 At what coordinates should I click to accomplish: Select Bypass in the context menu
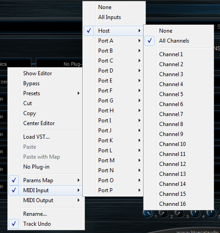click(31, 83)
